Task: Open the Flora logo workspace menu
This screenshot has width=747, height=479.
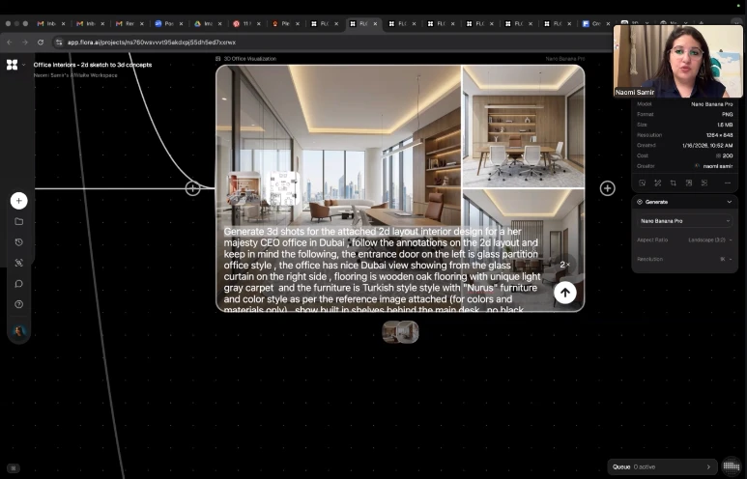Action: point(12,65)
